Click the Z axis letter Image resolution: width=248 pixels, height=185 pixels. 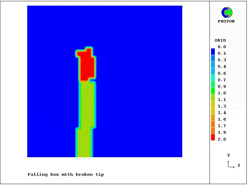239,165
